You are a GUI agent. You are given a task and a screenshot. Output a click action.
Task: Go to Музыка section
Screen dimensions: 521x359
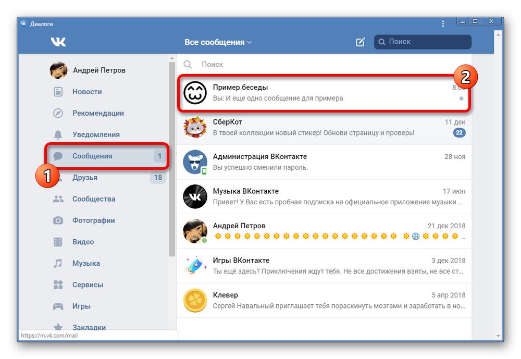tap(86, 263)
